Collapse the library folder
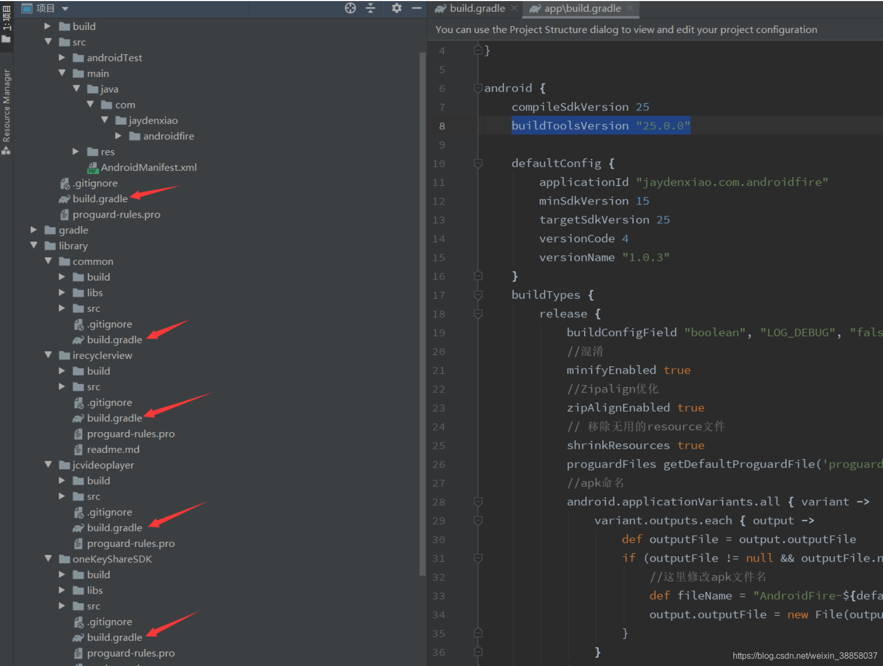The height and width of the screenshot is (666, 883). coord(34,245)
